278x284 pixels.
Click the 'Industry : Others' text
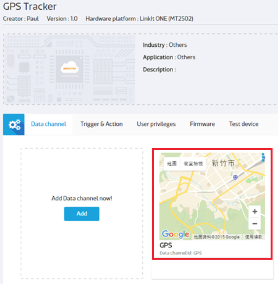[x=165, y=45]
